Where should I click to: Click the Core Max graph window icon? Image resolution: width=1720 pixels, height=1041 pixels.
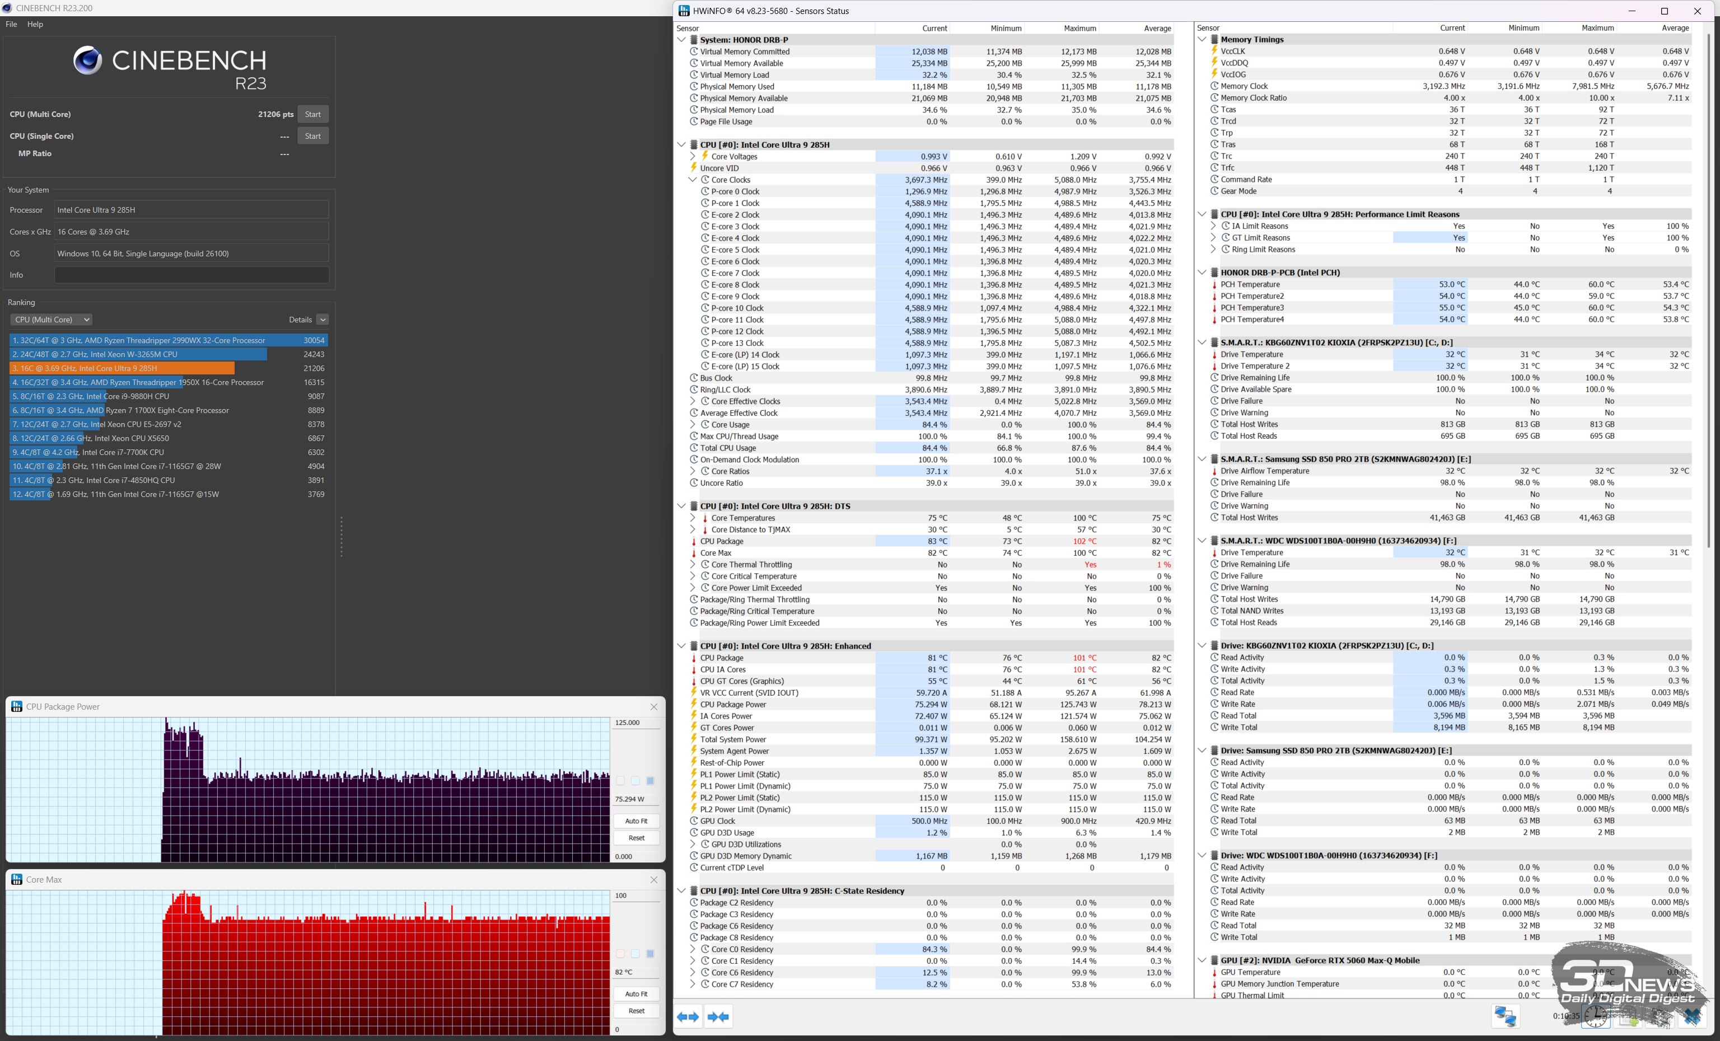pyautogui.click(x=17, y=879)
